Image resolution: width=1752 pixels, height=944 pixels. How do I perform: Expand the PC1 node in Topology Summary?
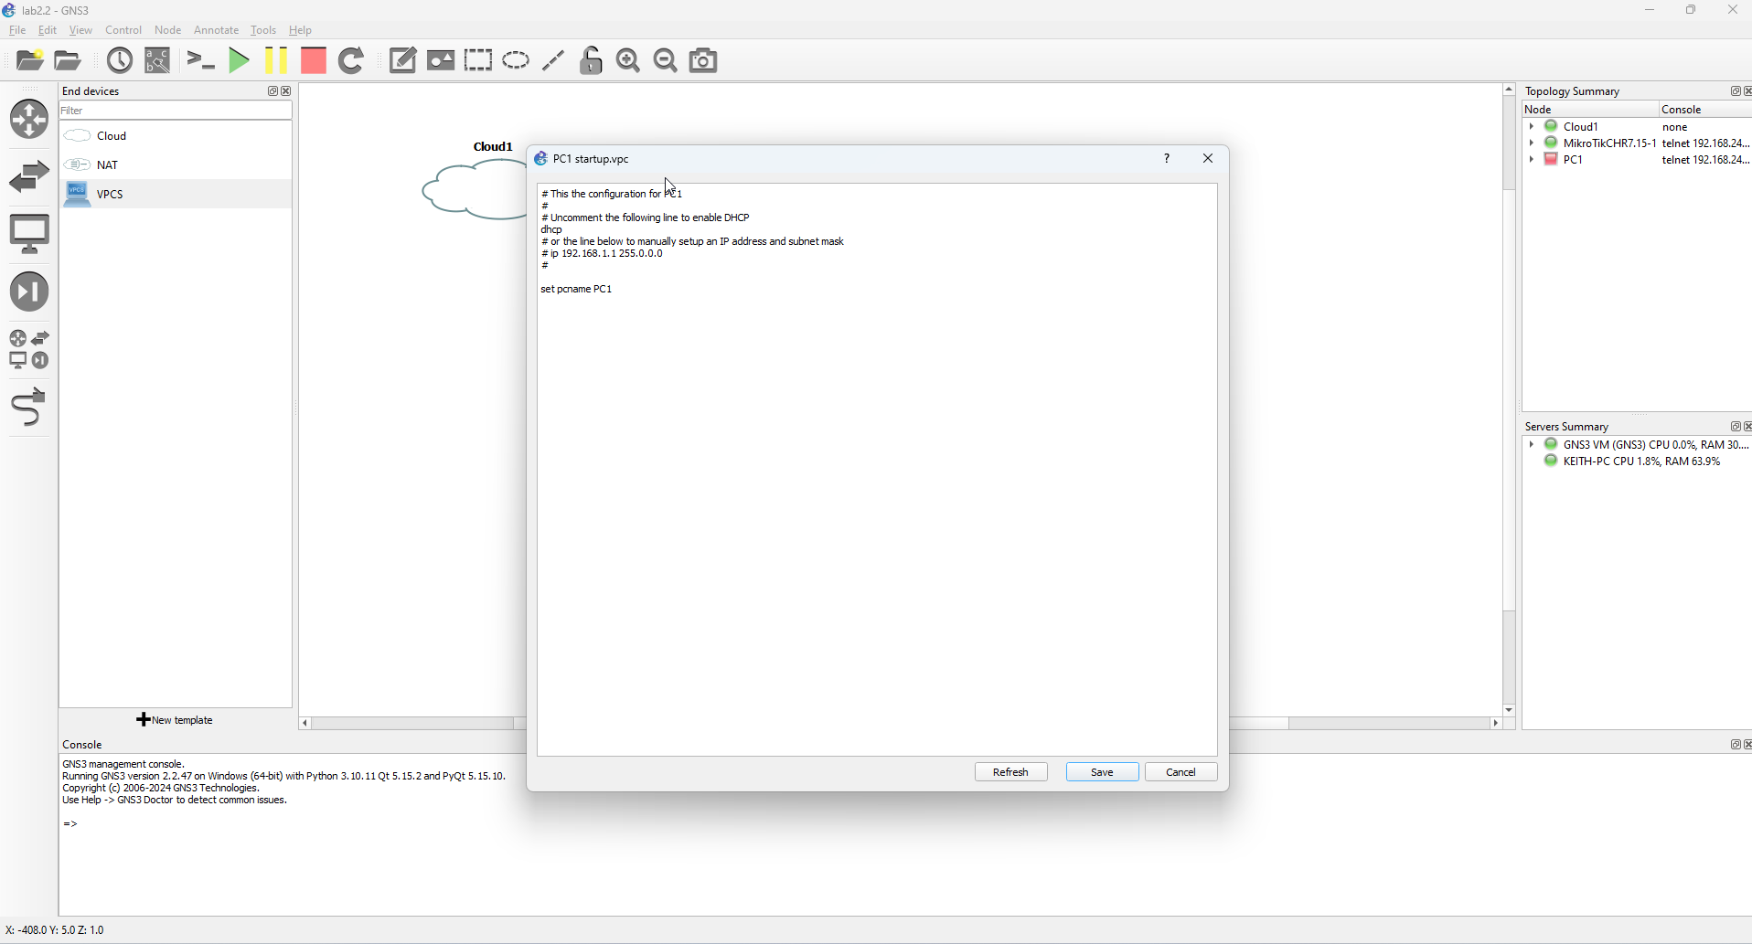coord(1532,160)
